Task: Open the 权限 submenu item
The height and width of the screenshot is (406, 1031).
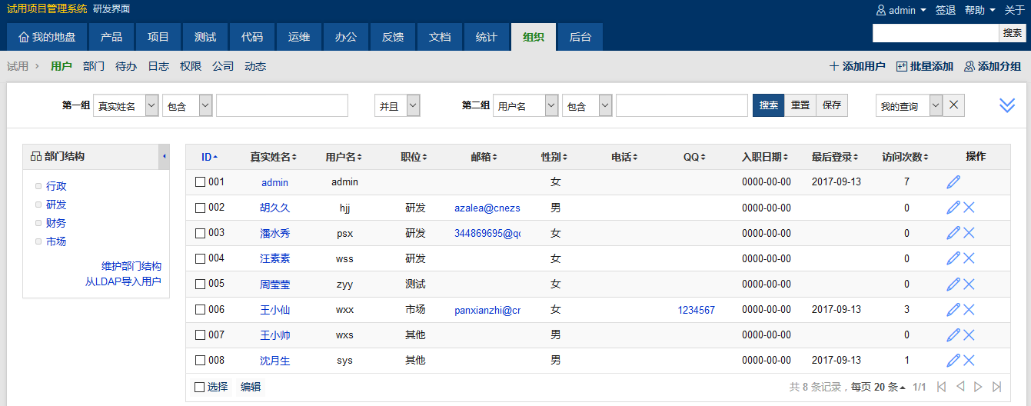Action: 191,66
